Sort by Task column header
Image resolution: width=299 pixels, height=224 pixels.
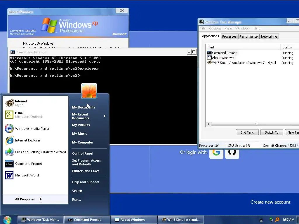[x=243, y=47]
